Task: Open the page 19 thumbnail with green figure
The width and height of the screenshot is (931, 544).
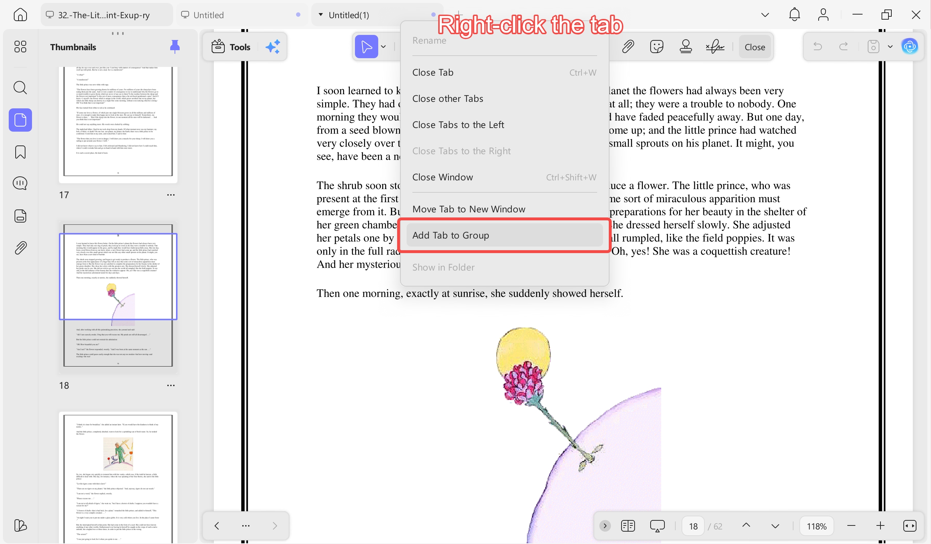Action: [x=118, y=478]
